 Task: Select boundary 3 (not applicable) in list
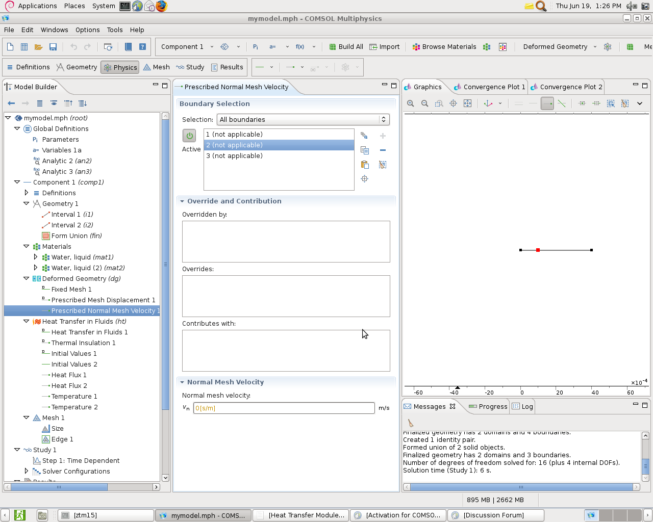pyautogui.click(x=279, y=156)
